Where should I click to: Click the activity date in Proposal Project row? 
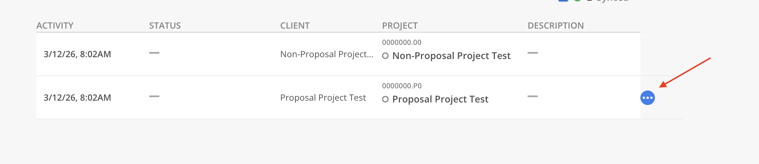coord(77,98)
